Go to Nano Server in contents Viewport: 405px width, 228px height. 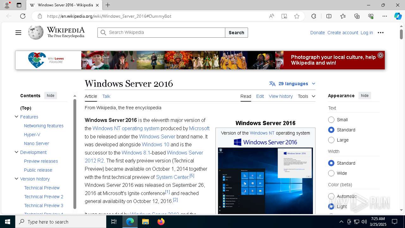(x=36, y=143)
